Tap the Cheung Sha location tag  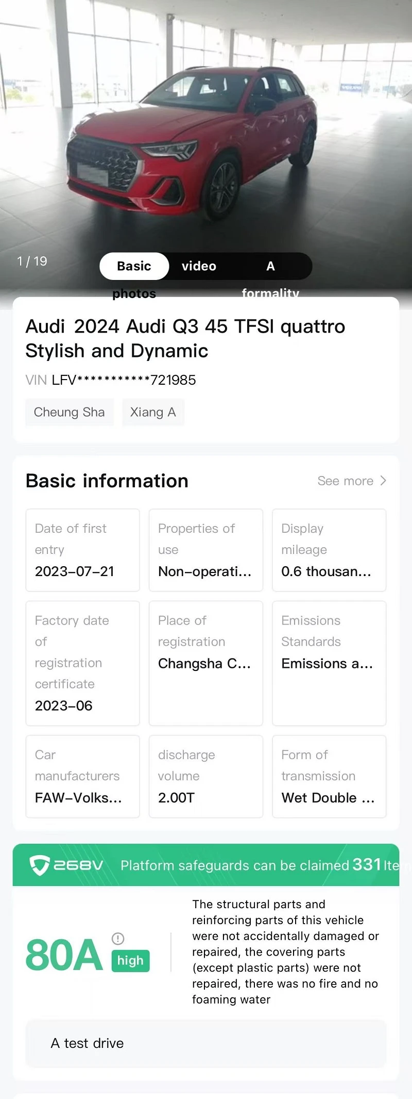[70, 412]
